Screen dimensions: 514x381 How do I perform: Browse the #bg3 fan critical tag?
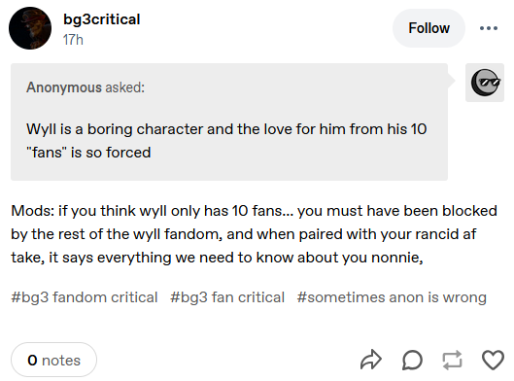(227, 297)
